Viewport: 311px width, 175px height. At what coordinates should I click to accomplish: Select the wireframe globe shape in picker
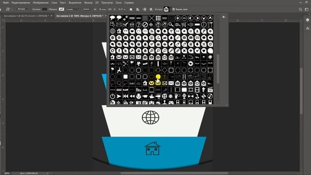[x=112, y=31]
